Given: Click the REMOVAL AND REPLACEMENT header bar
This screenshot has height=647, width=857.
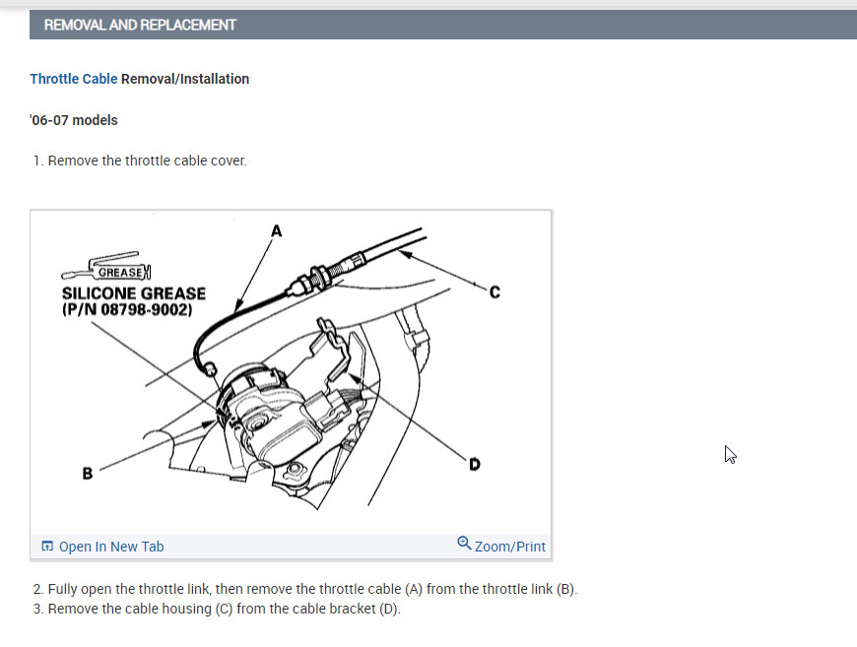Looking at the screenshot, I should [x=443, y=26].
